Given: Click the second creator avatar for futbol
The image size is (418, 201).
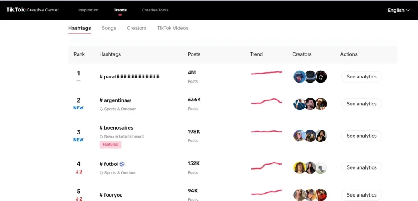Looking at the screenshot, I should (x=310, y=167).
